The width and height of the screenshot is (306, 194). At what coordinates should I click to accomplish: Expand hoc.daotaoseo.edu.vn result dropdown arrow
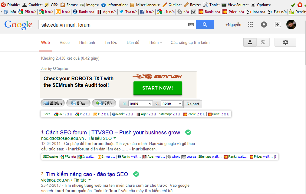coord(115,138)
